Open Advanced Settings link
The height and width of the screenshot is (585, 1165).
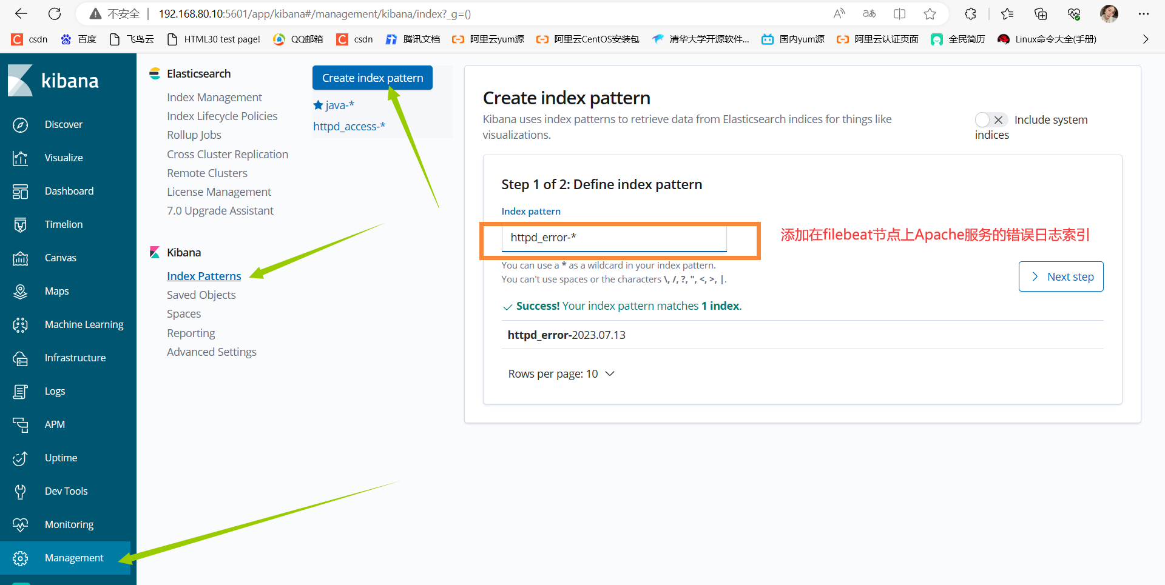[212, 352]
